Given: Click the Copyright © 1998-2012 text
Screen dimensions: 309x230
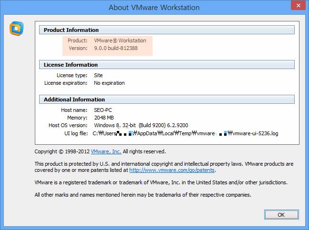Looking at the screenshot, I should click(x=62, y=151).
